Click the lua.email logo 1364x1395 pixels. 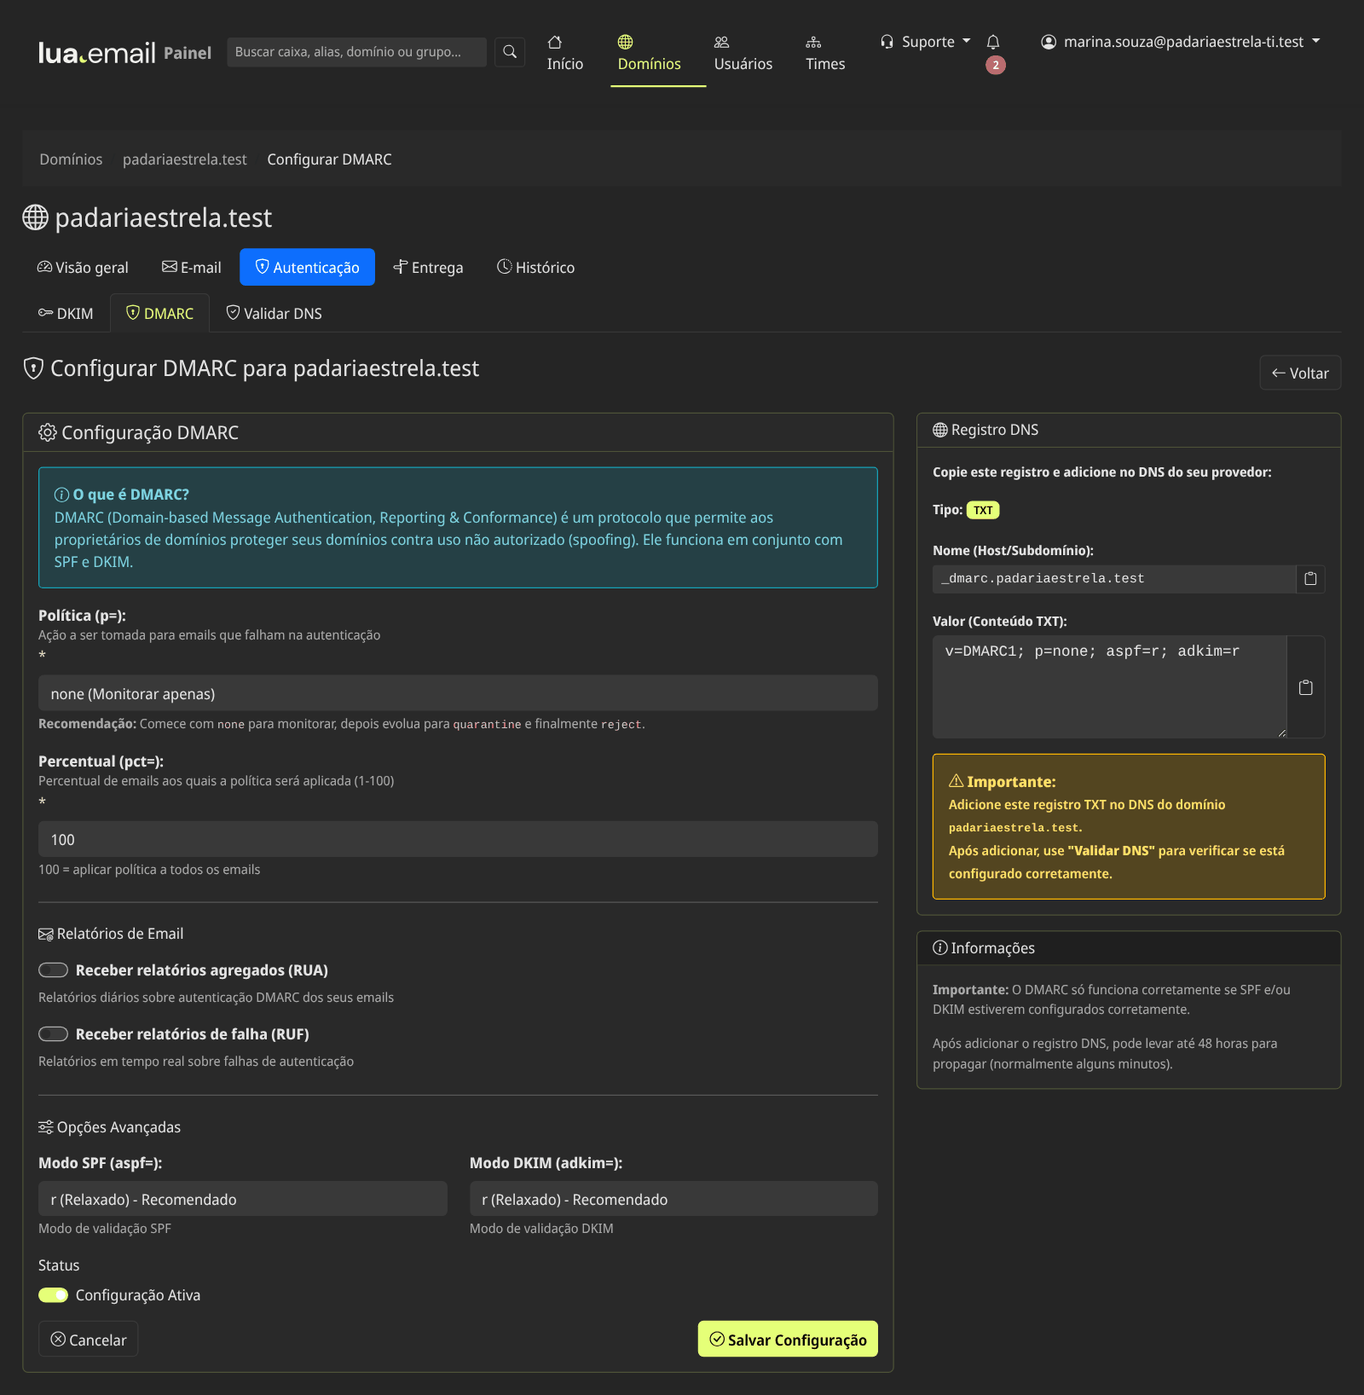coord(97,53)
